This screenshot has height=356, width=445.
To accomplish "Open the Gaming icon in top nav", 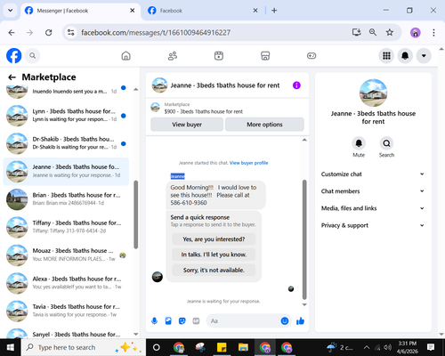I will click(x=311, y=55).
